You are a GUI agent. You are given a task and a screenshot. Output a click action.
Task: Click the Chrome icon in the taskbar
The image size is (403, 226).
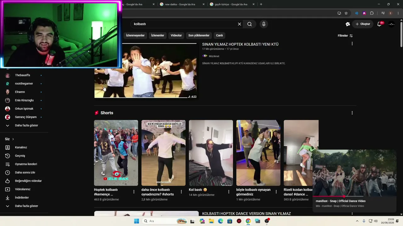248,221
